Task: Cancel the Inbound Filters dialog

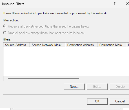Action: point(120,101)
